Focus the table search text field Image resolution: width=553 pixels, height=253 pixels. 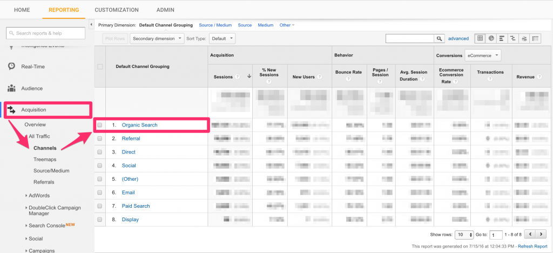(410, 39)
